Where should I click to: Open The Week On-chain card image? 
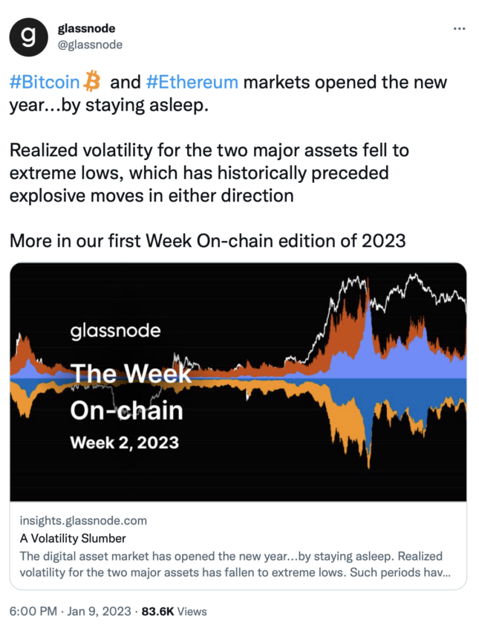pos(238,381)
